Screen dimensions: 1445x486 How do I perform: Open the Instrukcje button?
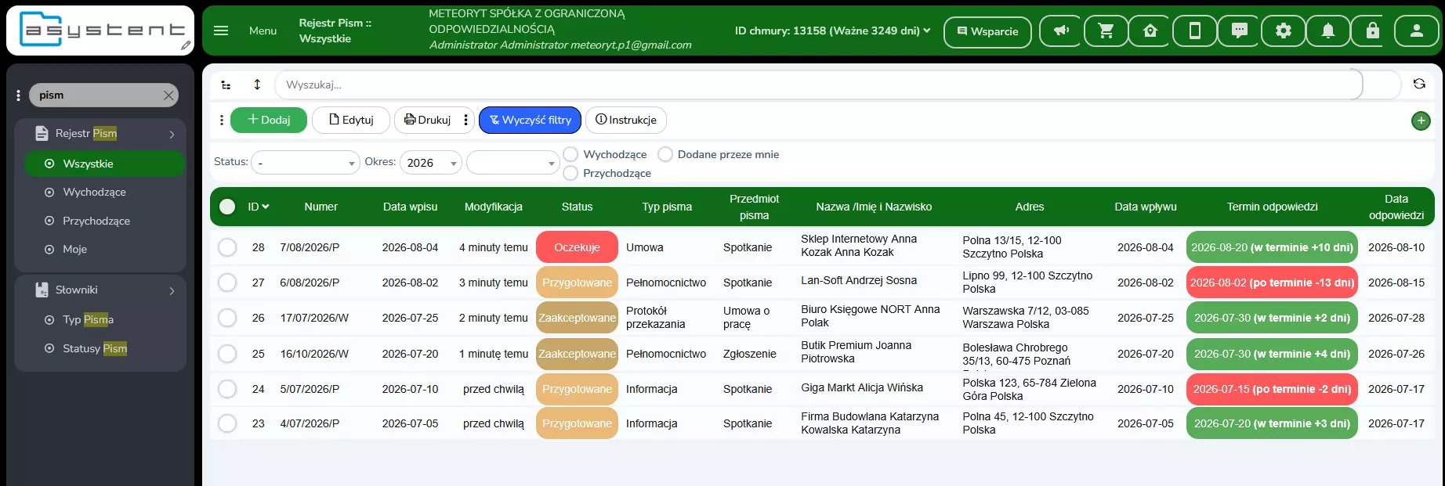[626, 120]
